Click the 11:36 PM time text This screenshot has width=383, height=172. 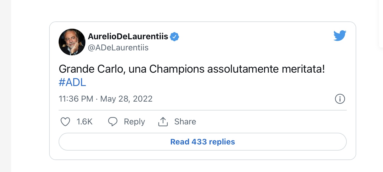point(76,99)
